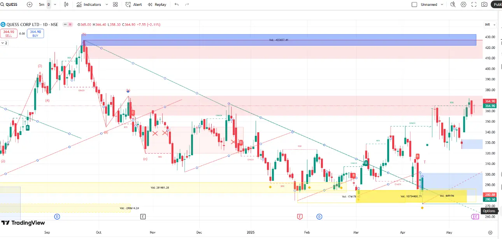Open the indicator templates grid icon
This screenshot has height=239, width=502.
point(115,5)
